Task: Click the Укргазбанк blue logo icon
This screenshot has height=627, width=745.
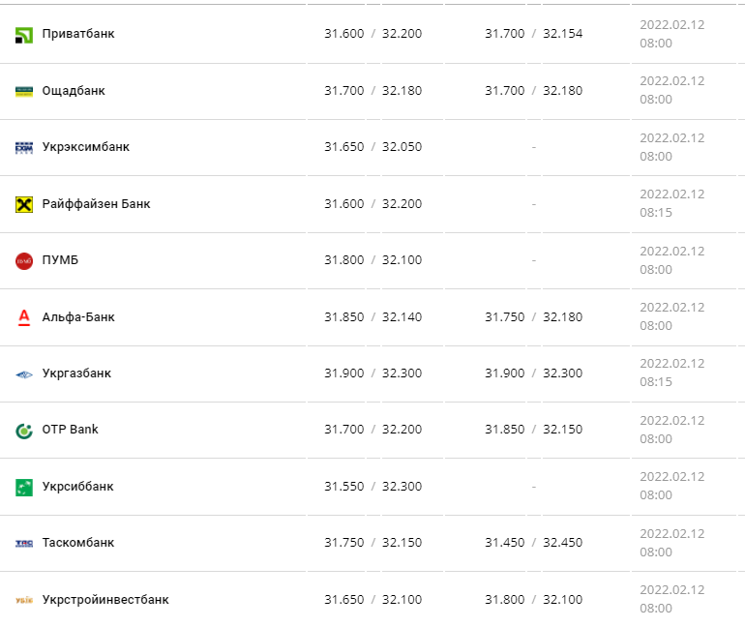Action: (24, 374)
